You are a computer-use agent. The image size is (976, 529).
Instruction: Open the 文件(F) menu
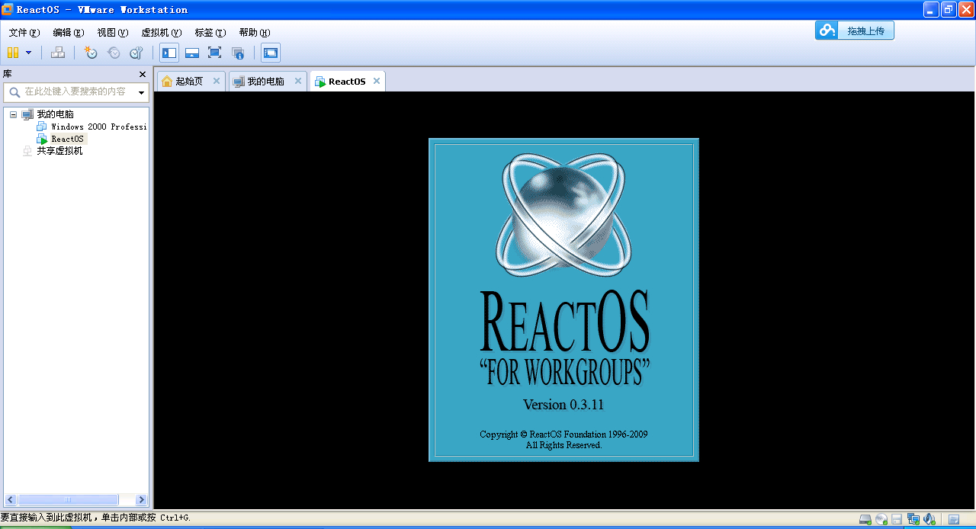click(x=24, y=33)
